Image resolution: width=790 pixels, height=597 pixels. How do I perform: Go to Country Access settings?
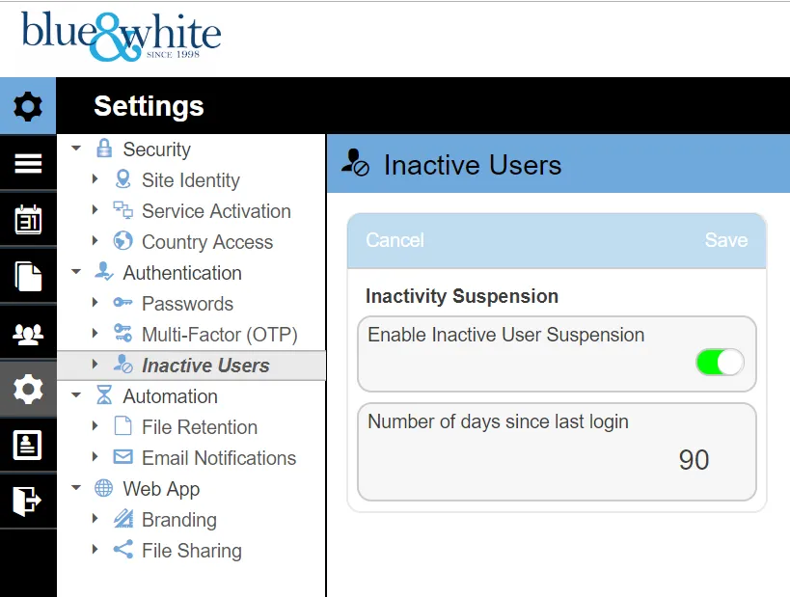coord(206,242)
